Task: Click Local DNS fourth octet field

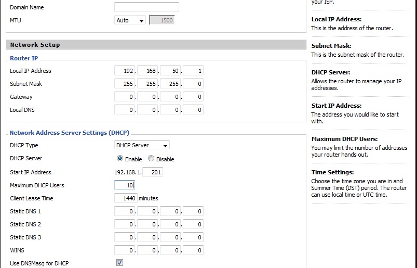Action: coord(193,110)
